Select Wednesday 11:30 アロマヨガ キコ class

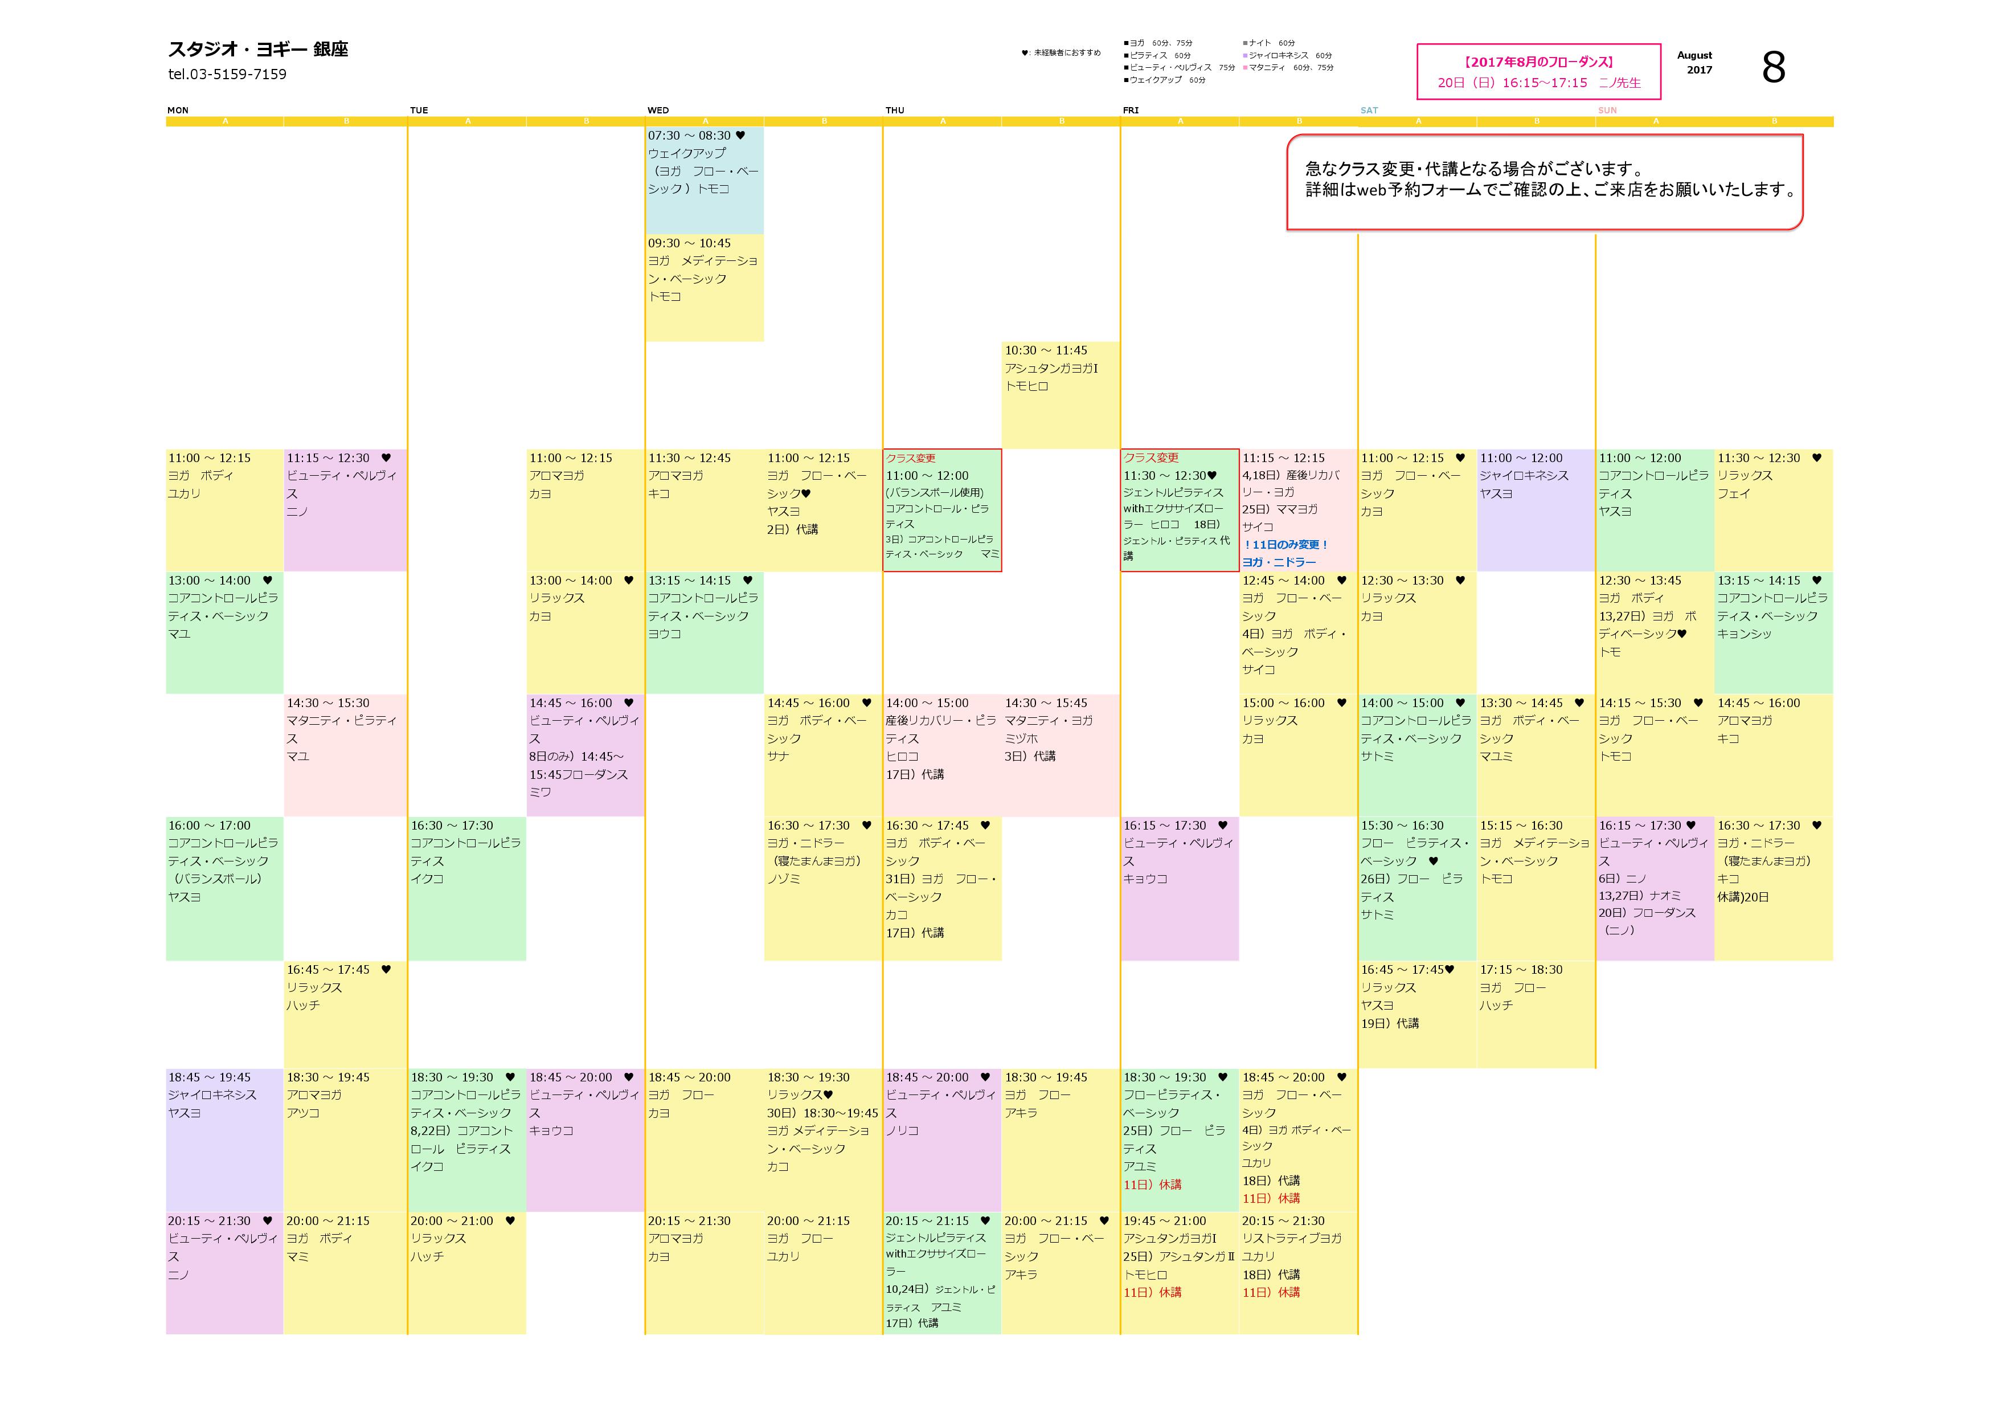click(x=705, y=510)
